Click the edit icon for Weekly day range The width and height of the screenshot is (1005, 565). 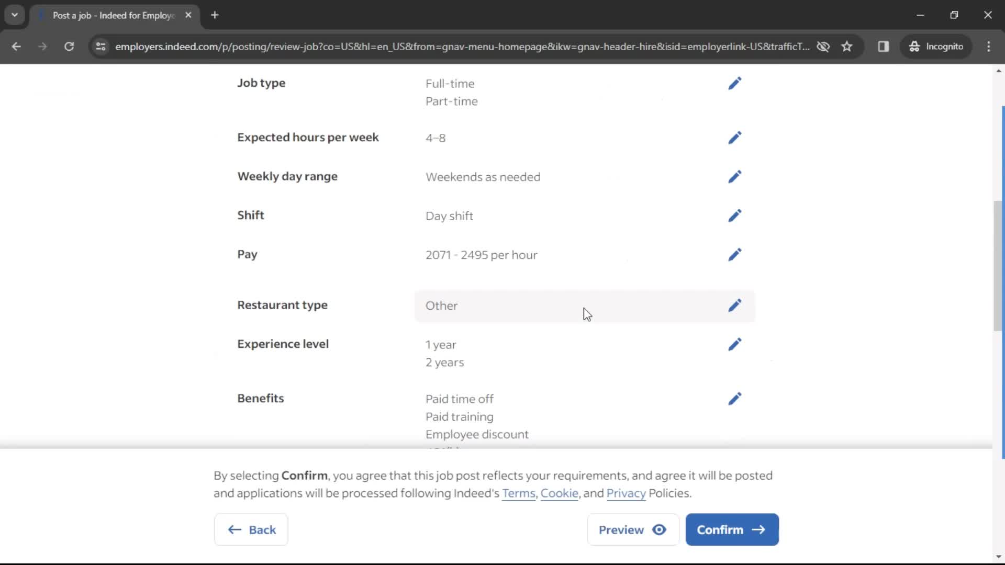coord(734,177)
